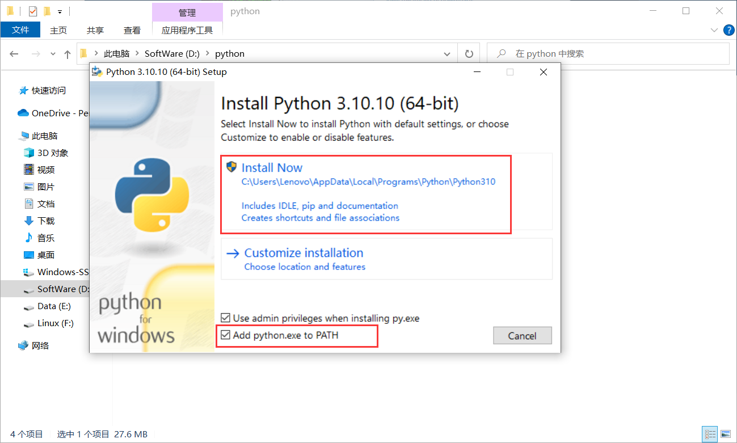Click the 音乐 note icon
The image size is (737, 443).
point(29,238)
